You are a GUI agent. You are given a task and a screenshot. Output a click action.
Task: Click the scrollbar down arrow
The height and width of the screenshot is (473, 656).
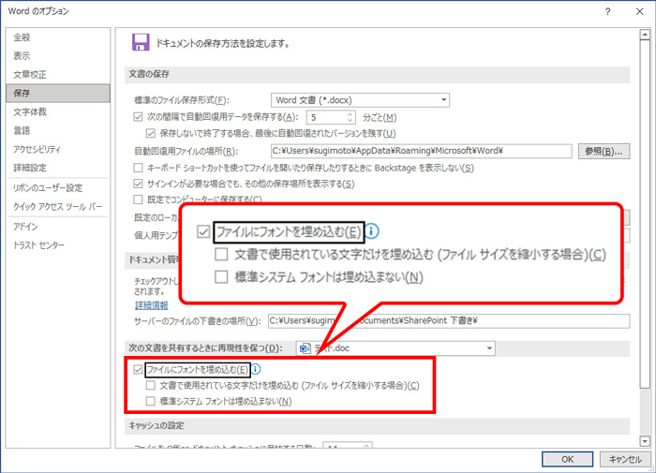tap(645, 441)
